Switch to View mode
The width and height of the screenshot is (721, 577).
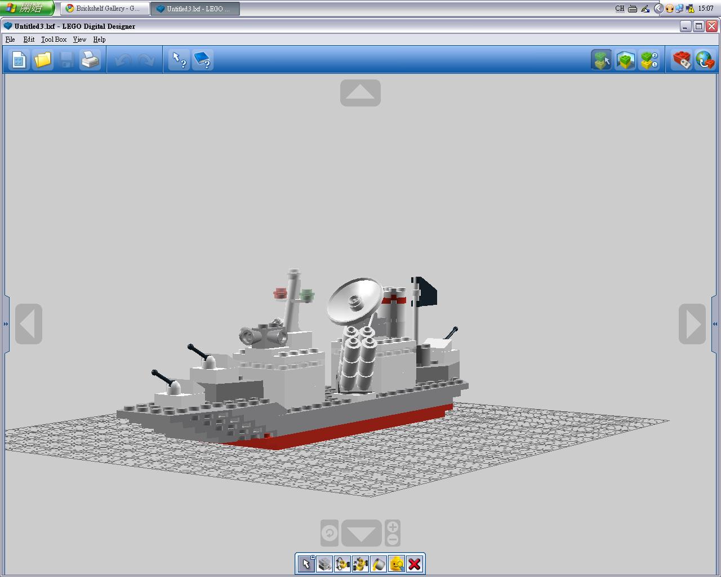click(625, 60)
